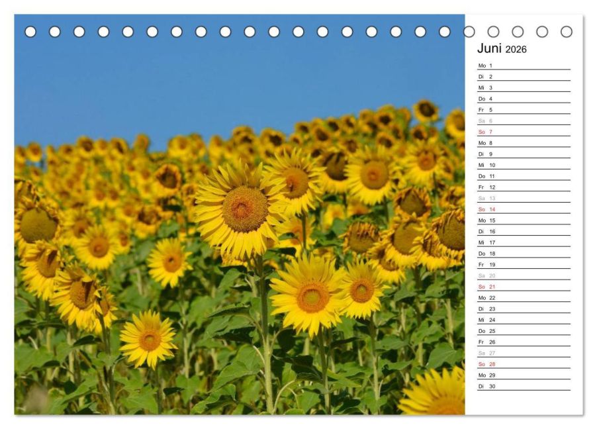Select the 'Di 9' calendar row
The image size is (597, 429).
tap(524, 154)
